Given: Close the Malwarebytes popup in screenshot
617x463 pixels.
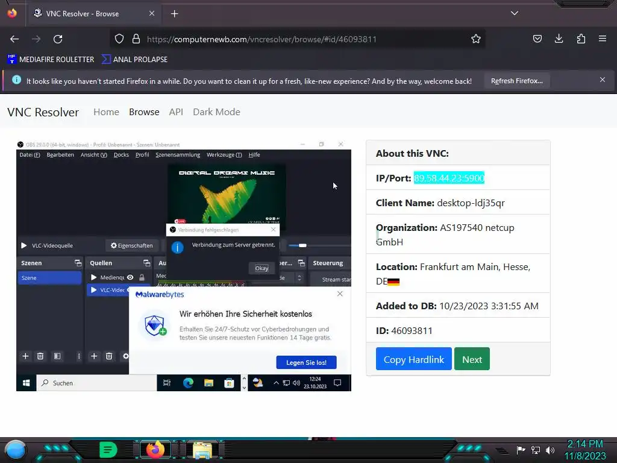Looking at the screenshot, I should pyautogui.click(x=340, y=294).
